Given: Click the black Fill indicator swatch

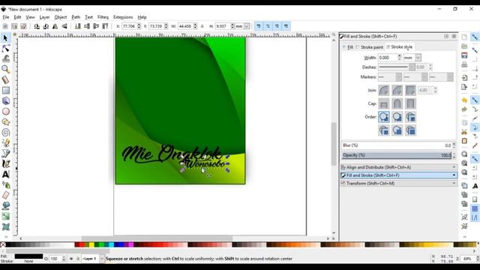Looking at the screenshot, I should [28, 256].
